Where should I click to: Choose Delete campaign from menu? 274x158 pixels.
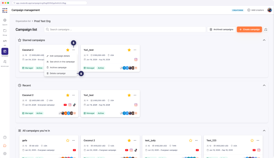click(x=61, y=73)
